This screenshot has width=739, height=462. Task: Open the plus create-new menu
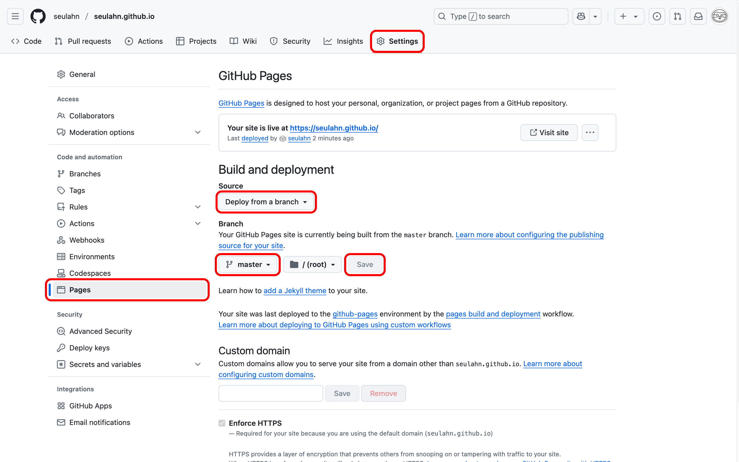(629, 16)
